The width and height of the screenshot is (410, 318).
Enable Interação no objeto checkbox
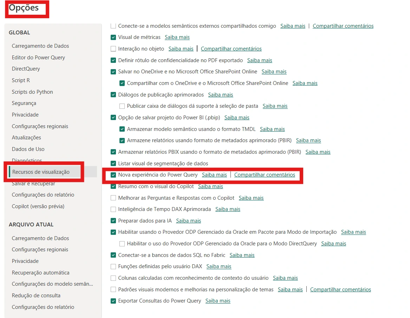click(x=113, y=49)
